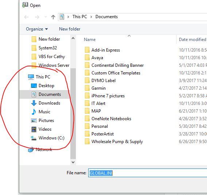207x195 pixels.
Task: Click the New folder button
Action: pos(70,29)
